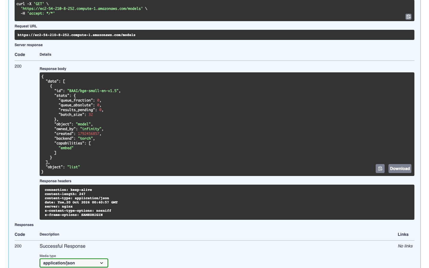This screenshot has height=268, width=429.
Task: Click the "object": "list" line
Action: point(63,167)
